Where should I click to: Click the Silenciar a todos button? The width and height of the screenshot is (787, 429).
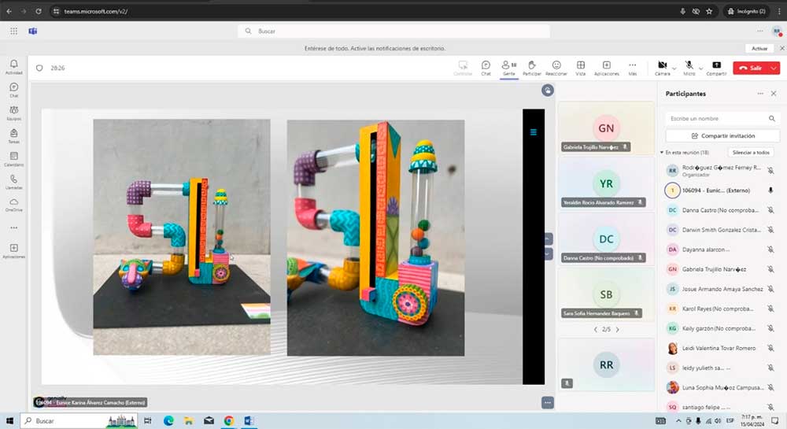coord(751,152)
